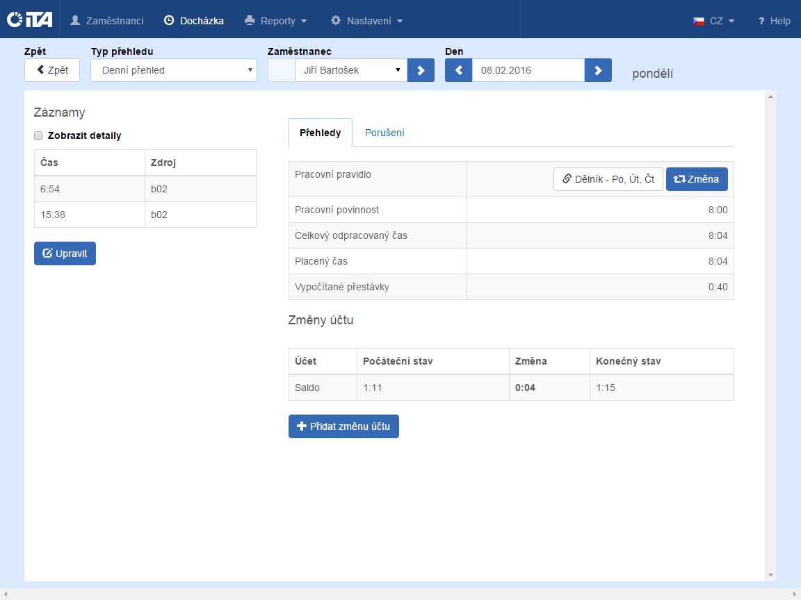Switch to the Porušení tab

click(385, 133)
